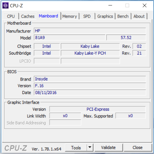Switch to the CPU tab

[x=11, y=16]
